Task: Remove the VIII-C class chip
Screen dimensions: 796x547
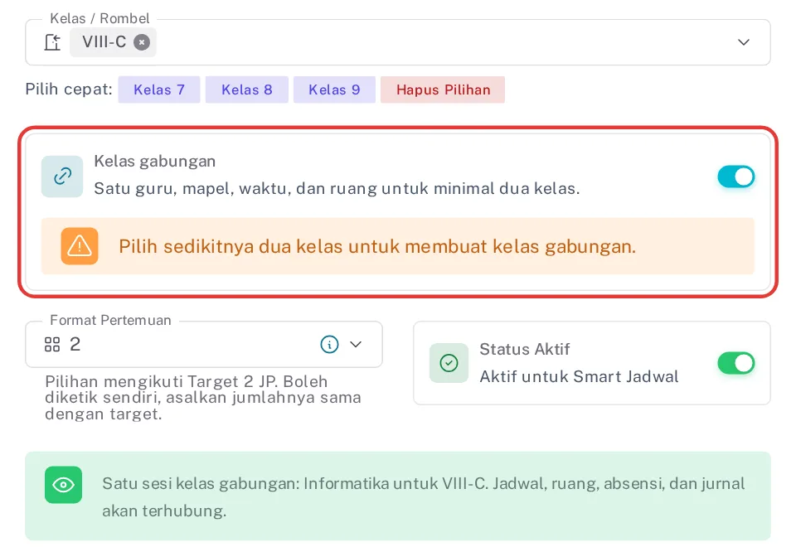Action: tap(142, 42)
